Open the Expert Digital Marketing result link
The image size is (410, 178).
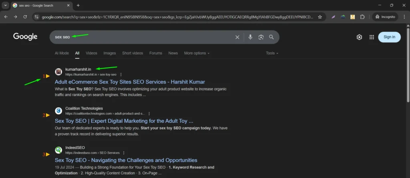pyautogui.click(x=124, y=121)
